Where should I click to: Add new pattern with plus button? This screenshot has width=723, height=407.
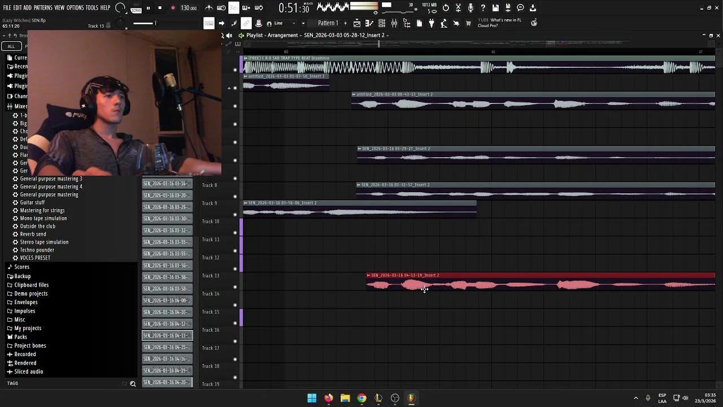click(x=345, y=23)
